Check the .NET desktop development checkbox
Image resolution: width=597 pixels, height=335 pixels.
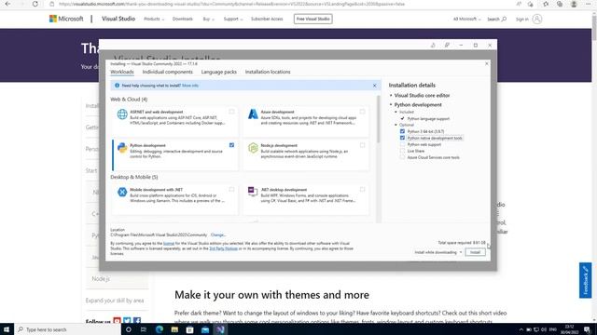click(363, 189)
